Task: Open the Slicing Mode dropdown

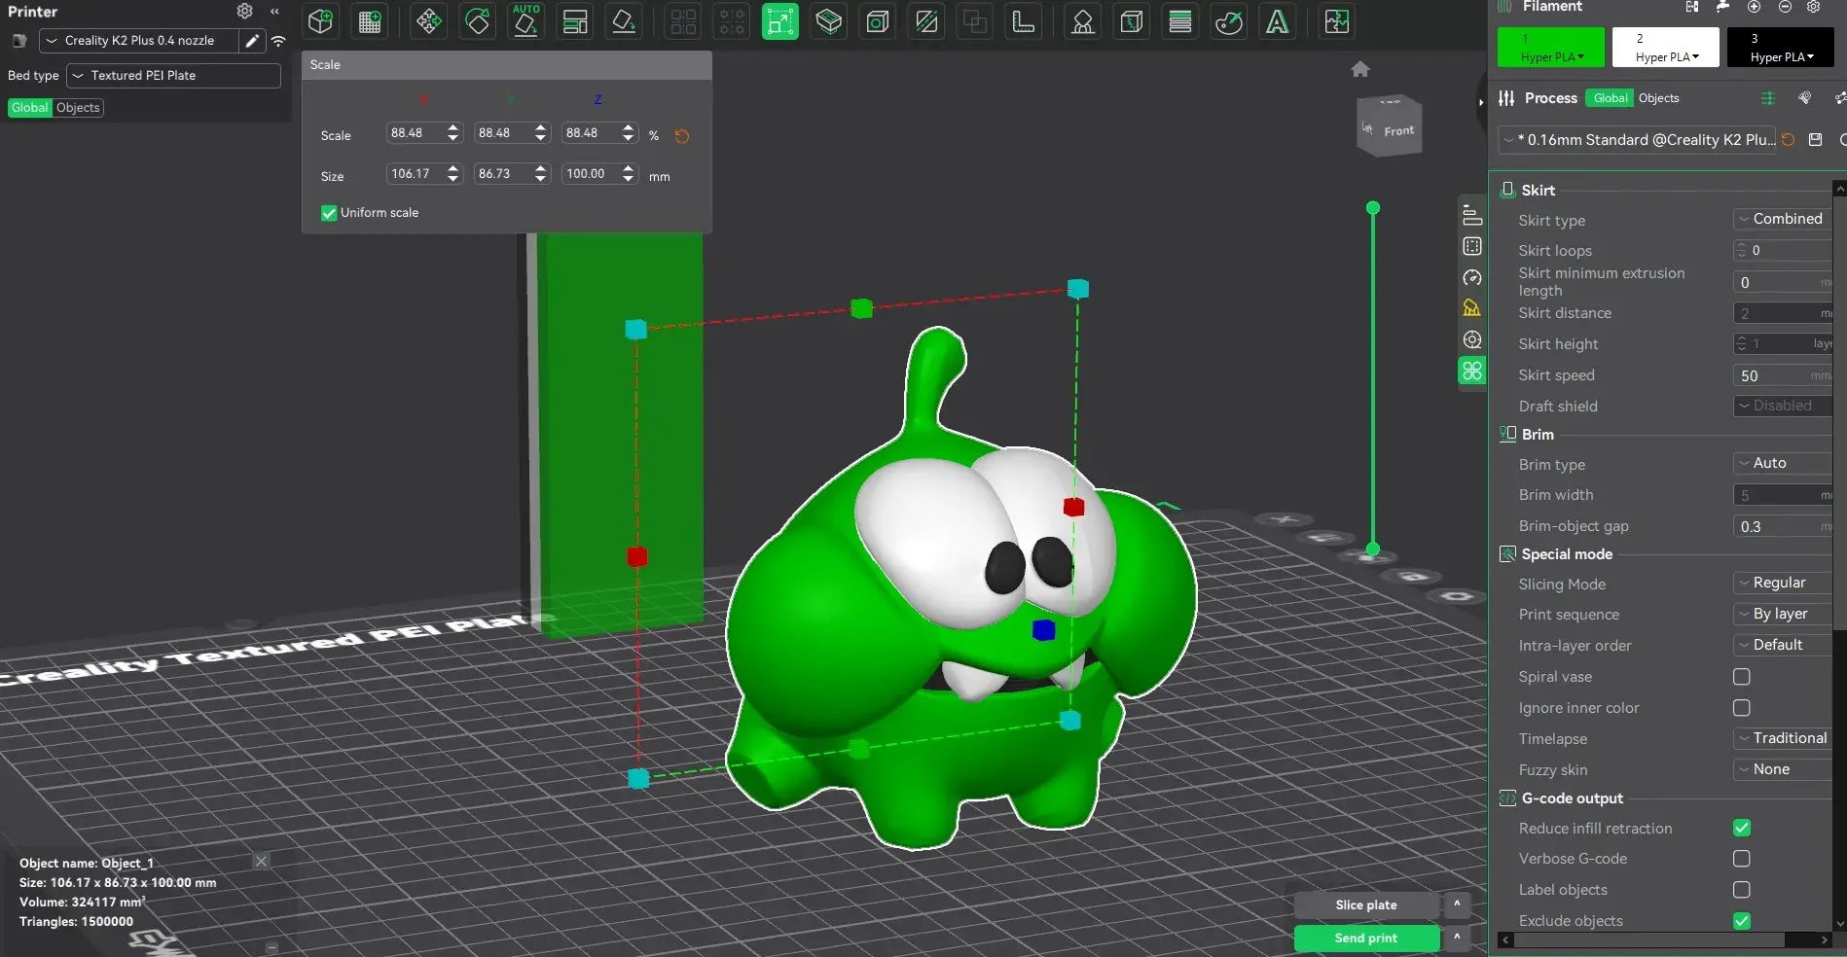Action: click(x=1783, y=583)
